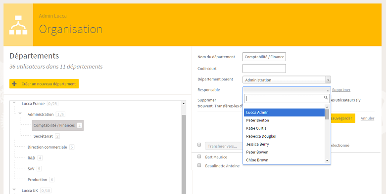Image resolution: width=386 pixels, height=194 pixels.
Task: Open the Département parent dropdown
Action: tap(287, 80)
